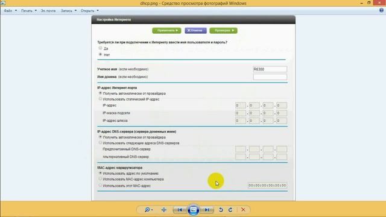Click first box of Предпочитаемый DNS-сервер
Image resolution: width=386 pixels, height=217 pixels.
(241, 149)
